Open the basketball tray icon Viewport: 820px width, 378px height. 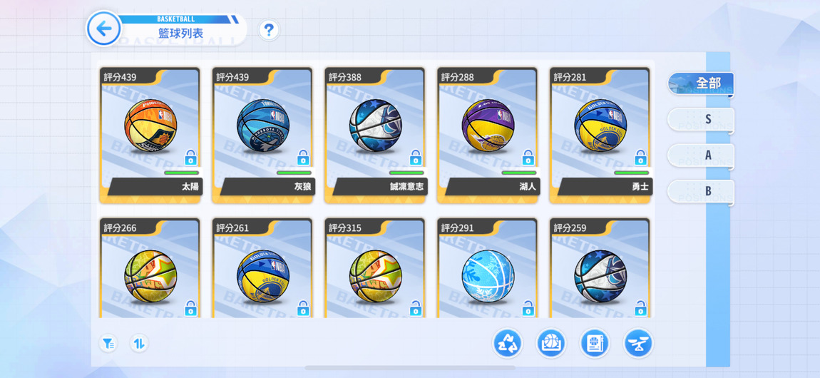tap(551, 344)
